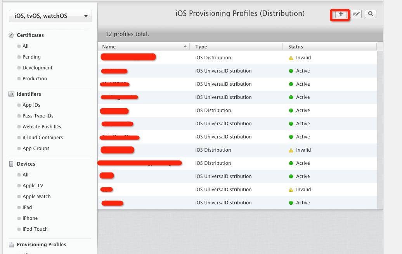Click the yellow warning icon on first Invalid profile
Screen dimensions: 402x254
(290, 57)
